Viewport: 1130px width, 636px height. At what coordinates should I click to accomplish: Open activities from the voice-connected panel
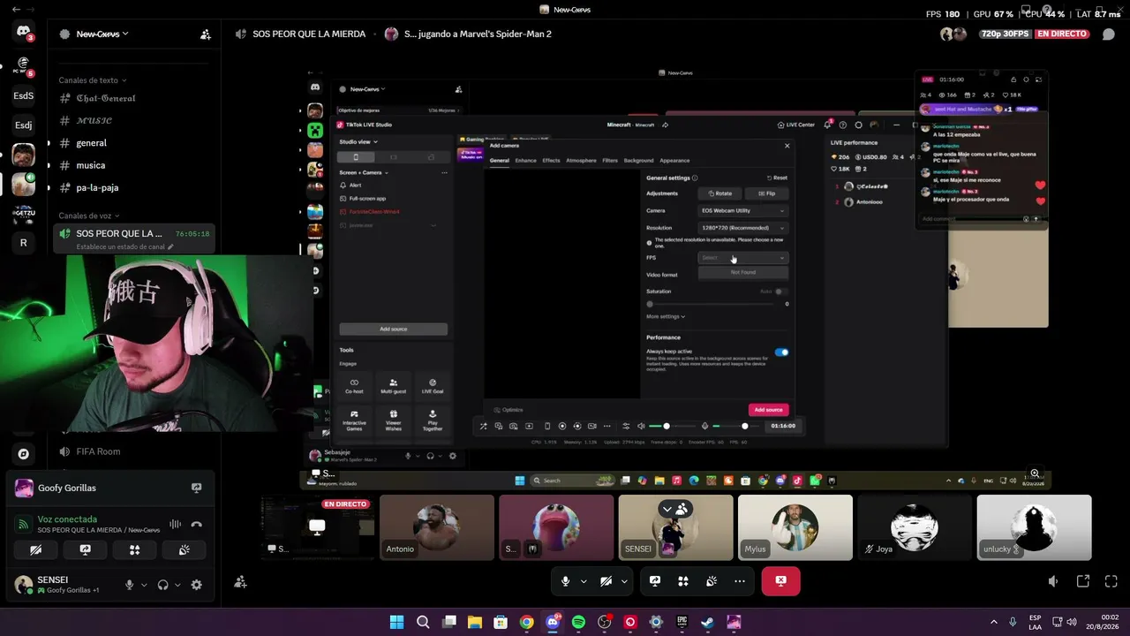coord(134,549)
